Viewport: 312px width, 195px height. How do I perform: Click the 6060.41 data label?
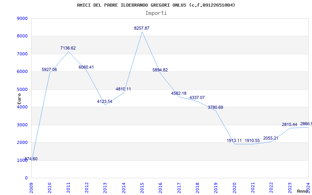click(x=86, y=67)
